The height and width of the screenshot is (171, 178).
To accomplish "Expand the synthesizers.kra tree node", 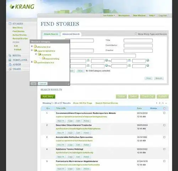I will point(32,62).
